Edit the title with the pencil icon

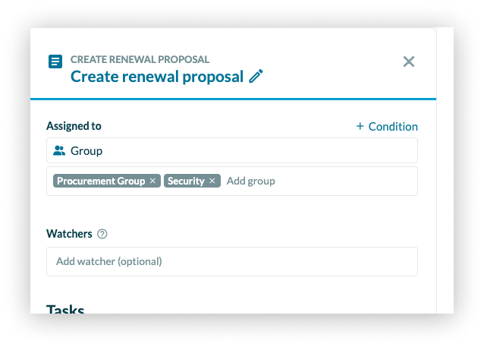[x=256, y=77]
